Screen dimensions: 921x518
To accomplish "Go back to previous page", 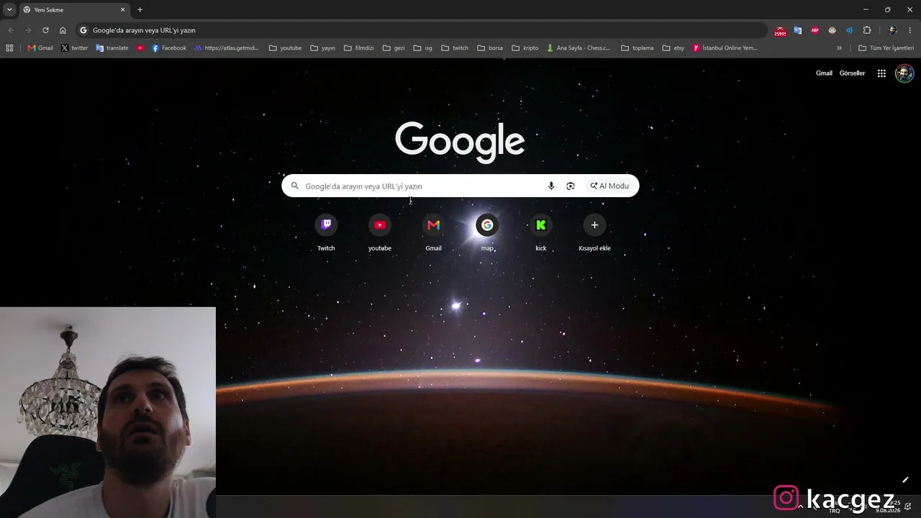I will pyautogui.click(x=11, y=30).
